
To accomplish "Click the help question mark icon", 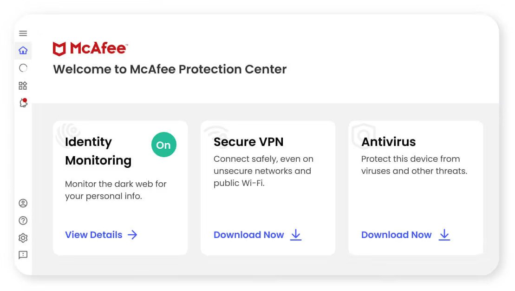I will [x=23, y=220].
